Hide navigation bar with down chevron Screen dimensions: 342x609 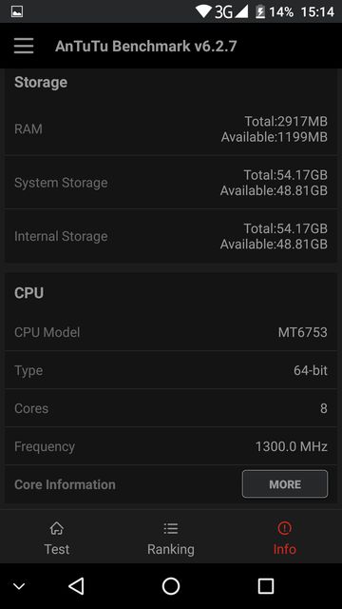[x=19, y=586]
